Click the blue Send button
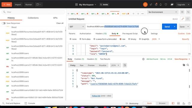192x108 pixels. click(x=167, y=27)
